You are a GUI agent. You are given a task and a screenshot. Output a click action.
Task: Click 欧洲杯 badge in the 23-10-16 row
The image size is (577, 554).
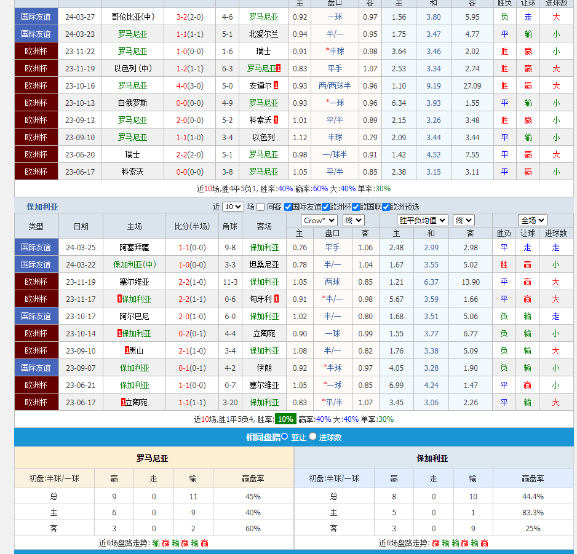(36, 86)
